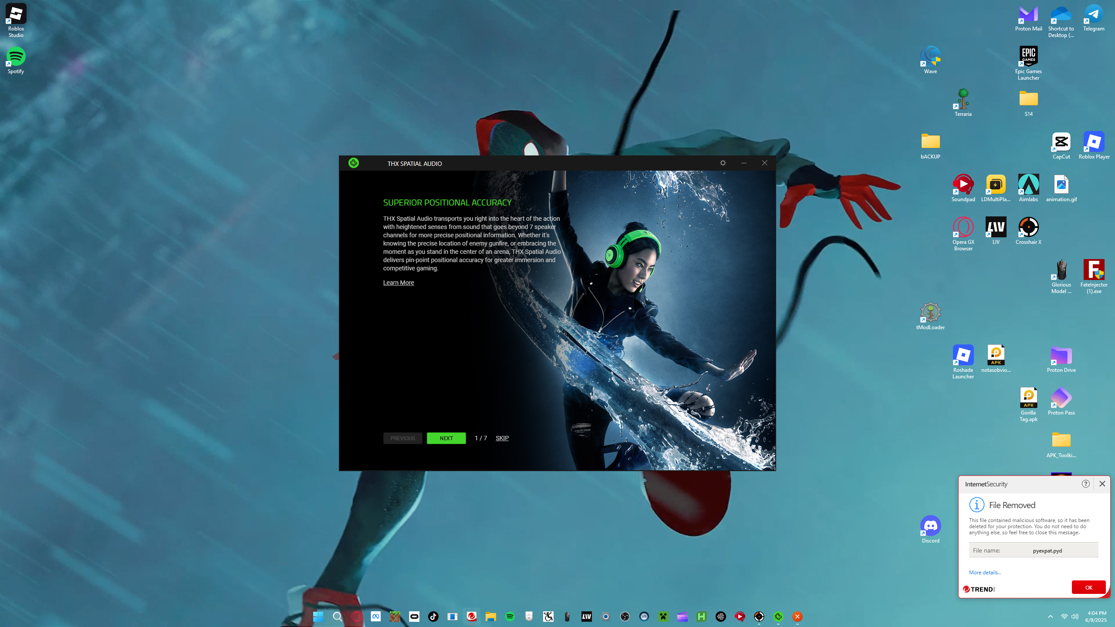Expand hidden system tray icons chevron
The image size is (1115, 627).
[x=1050, y=617]
